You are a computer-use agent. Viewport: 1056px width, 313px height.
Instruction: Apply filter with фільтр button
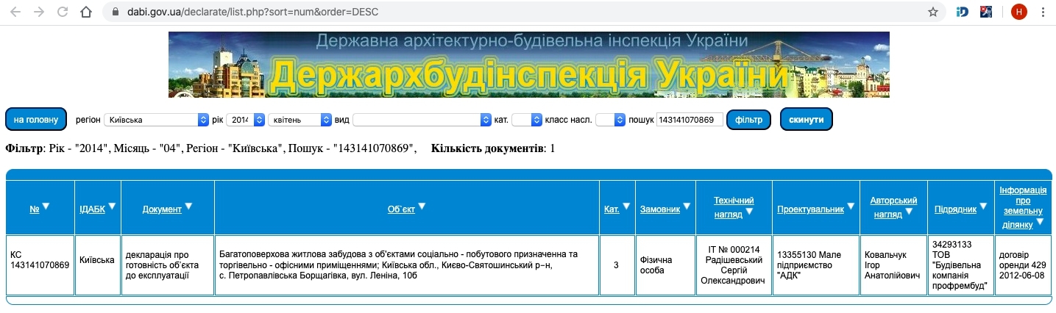tap(748, 120)
